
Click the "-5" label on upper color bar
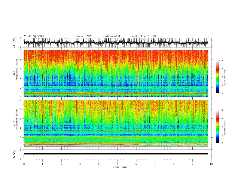[x=222, y=77]
